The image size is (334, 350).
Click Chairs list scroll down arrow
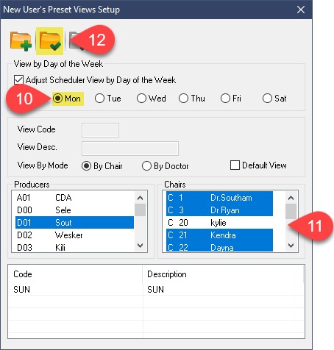[x=291, y=245]
